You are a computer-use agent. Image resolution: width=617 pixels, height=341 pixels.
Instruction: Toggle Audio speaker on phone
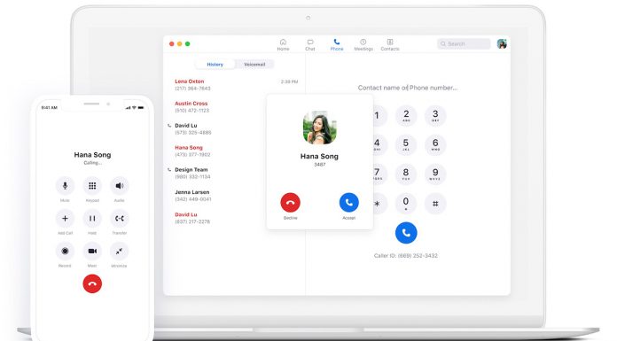point(119,186)
